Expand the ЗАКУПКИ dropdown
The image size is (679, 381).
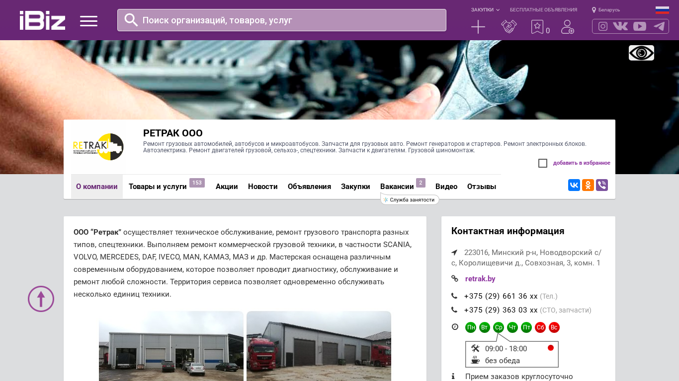pos(485,10)
